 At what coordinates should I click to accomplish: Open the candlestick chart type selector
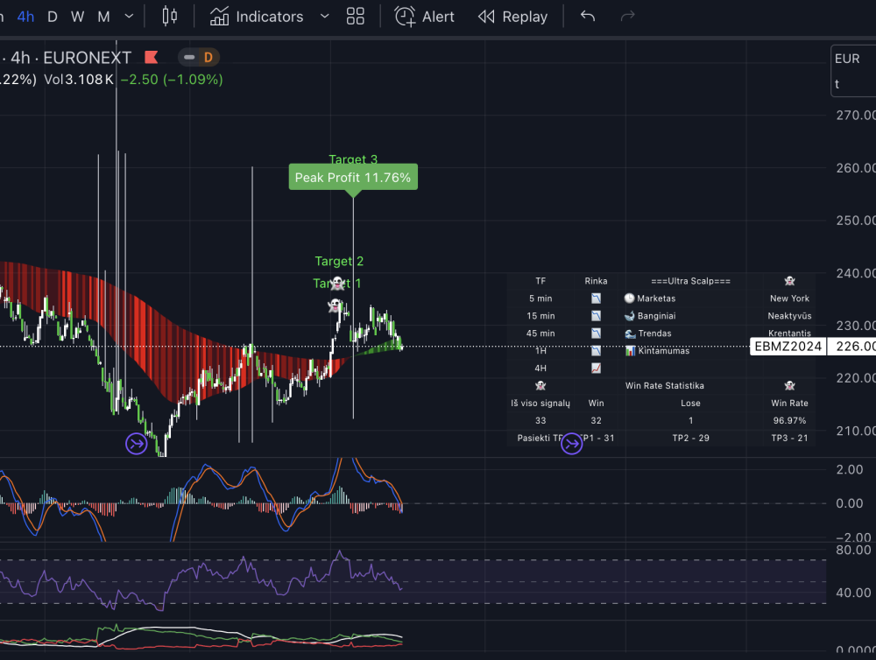tap(170, 16)
